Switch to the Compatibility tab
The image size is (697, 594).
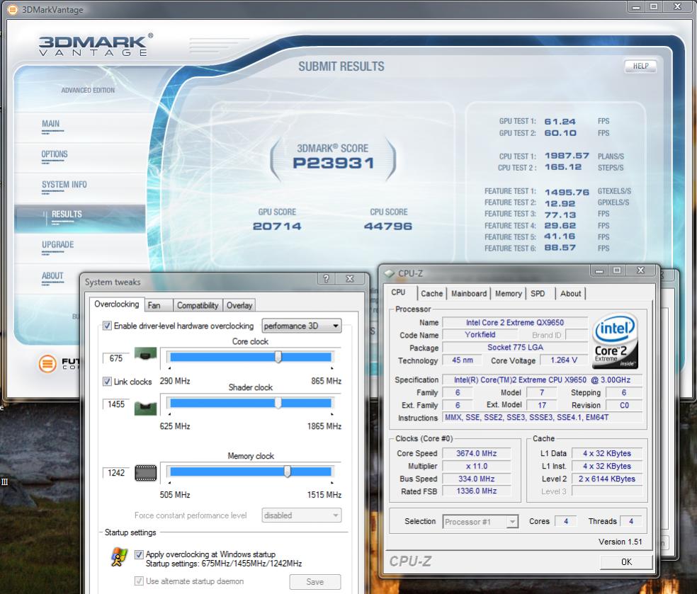click(x=198, y=305)
